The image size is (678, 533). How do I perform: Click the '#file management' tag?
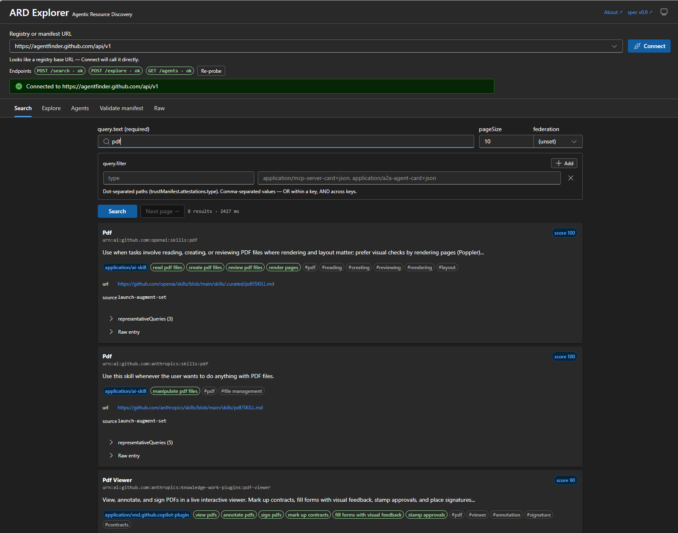242,391
